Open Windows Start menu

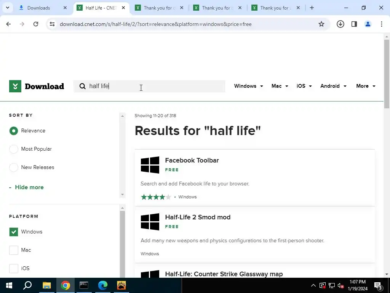point(9,285)
